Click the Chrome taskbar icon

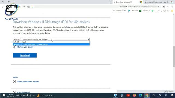[x=147, y=96]
